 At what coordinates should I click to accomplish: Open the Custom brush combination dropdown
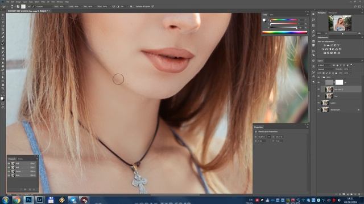(x=44, y=6)
